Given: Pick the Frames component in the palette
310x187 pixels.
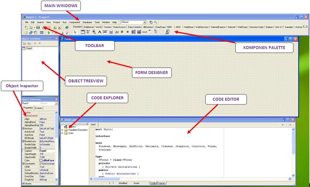Looking at the screenshot, I should click(x=83, y=32).
